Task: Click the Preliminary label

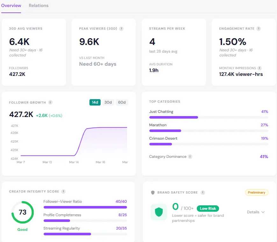Action: (257, 192)
